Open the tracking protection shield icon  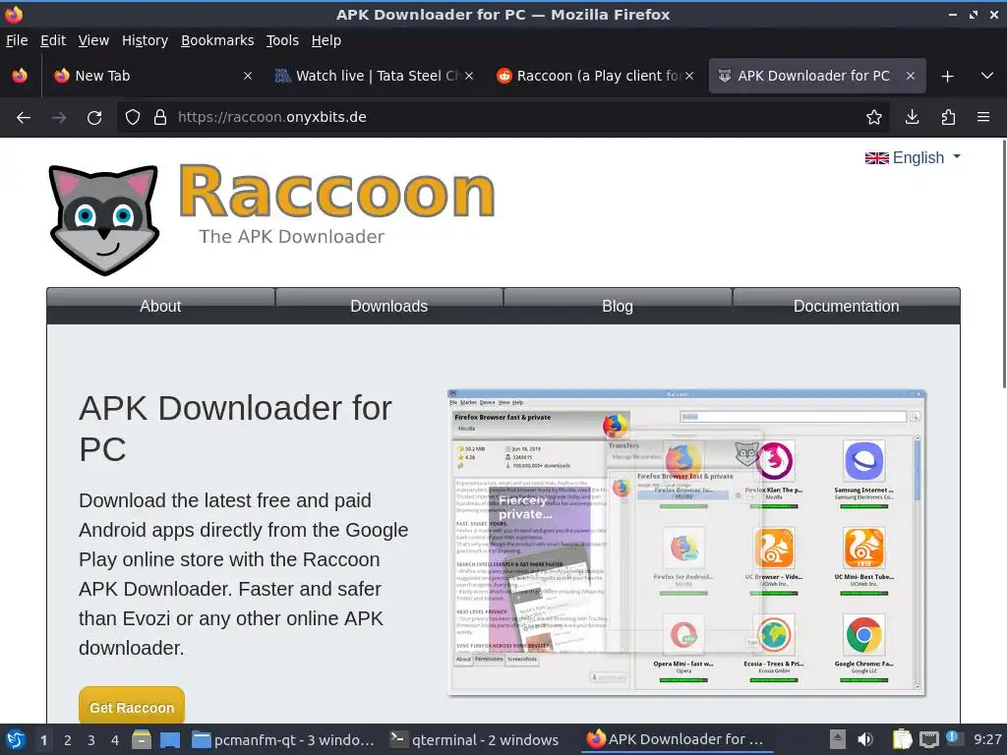coord(133,118)
